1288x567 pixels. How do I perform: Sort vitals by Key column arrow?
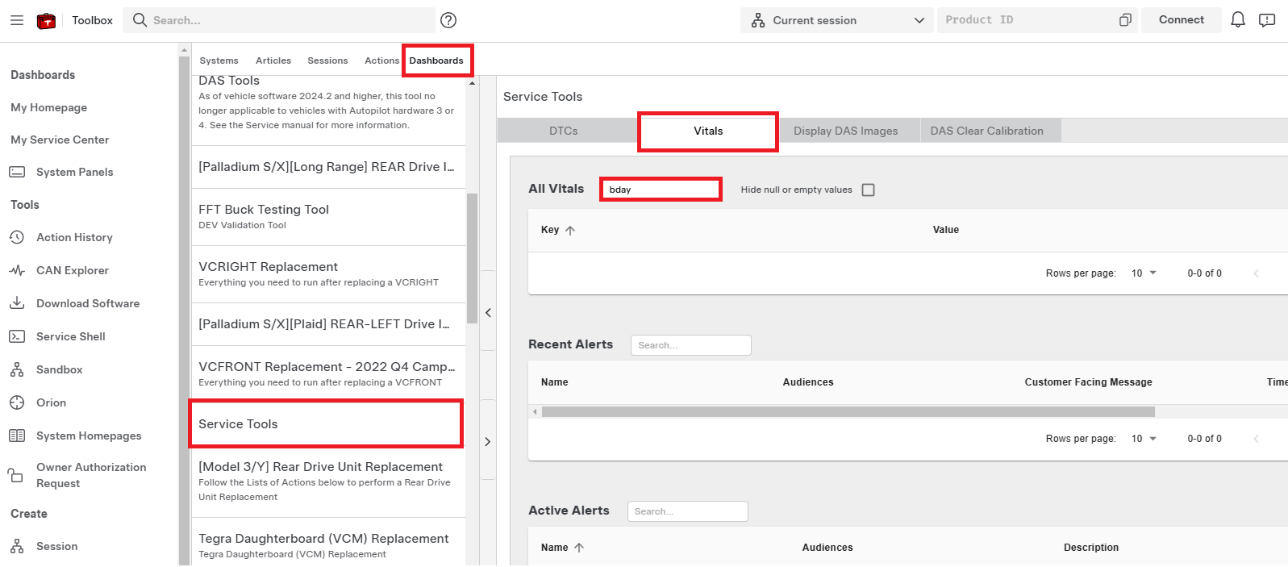point(570,231)
